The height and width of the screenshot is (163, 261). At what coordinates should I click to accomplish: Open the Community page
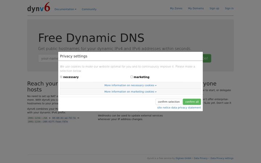[x=89, y=9]
